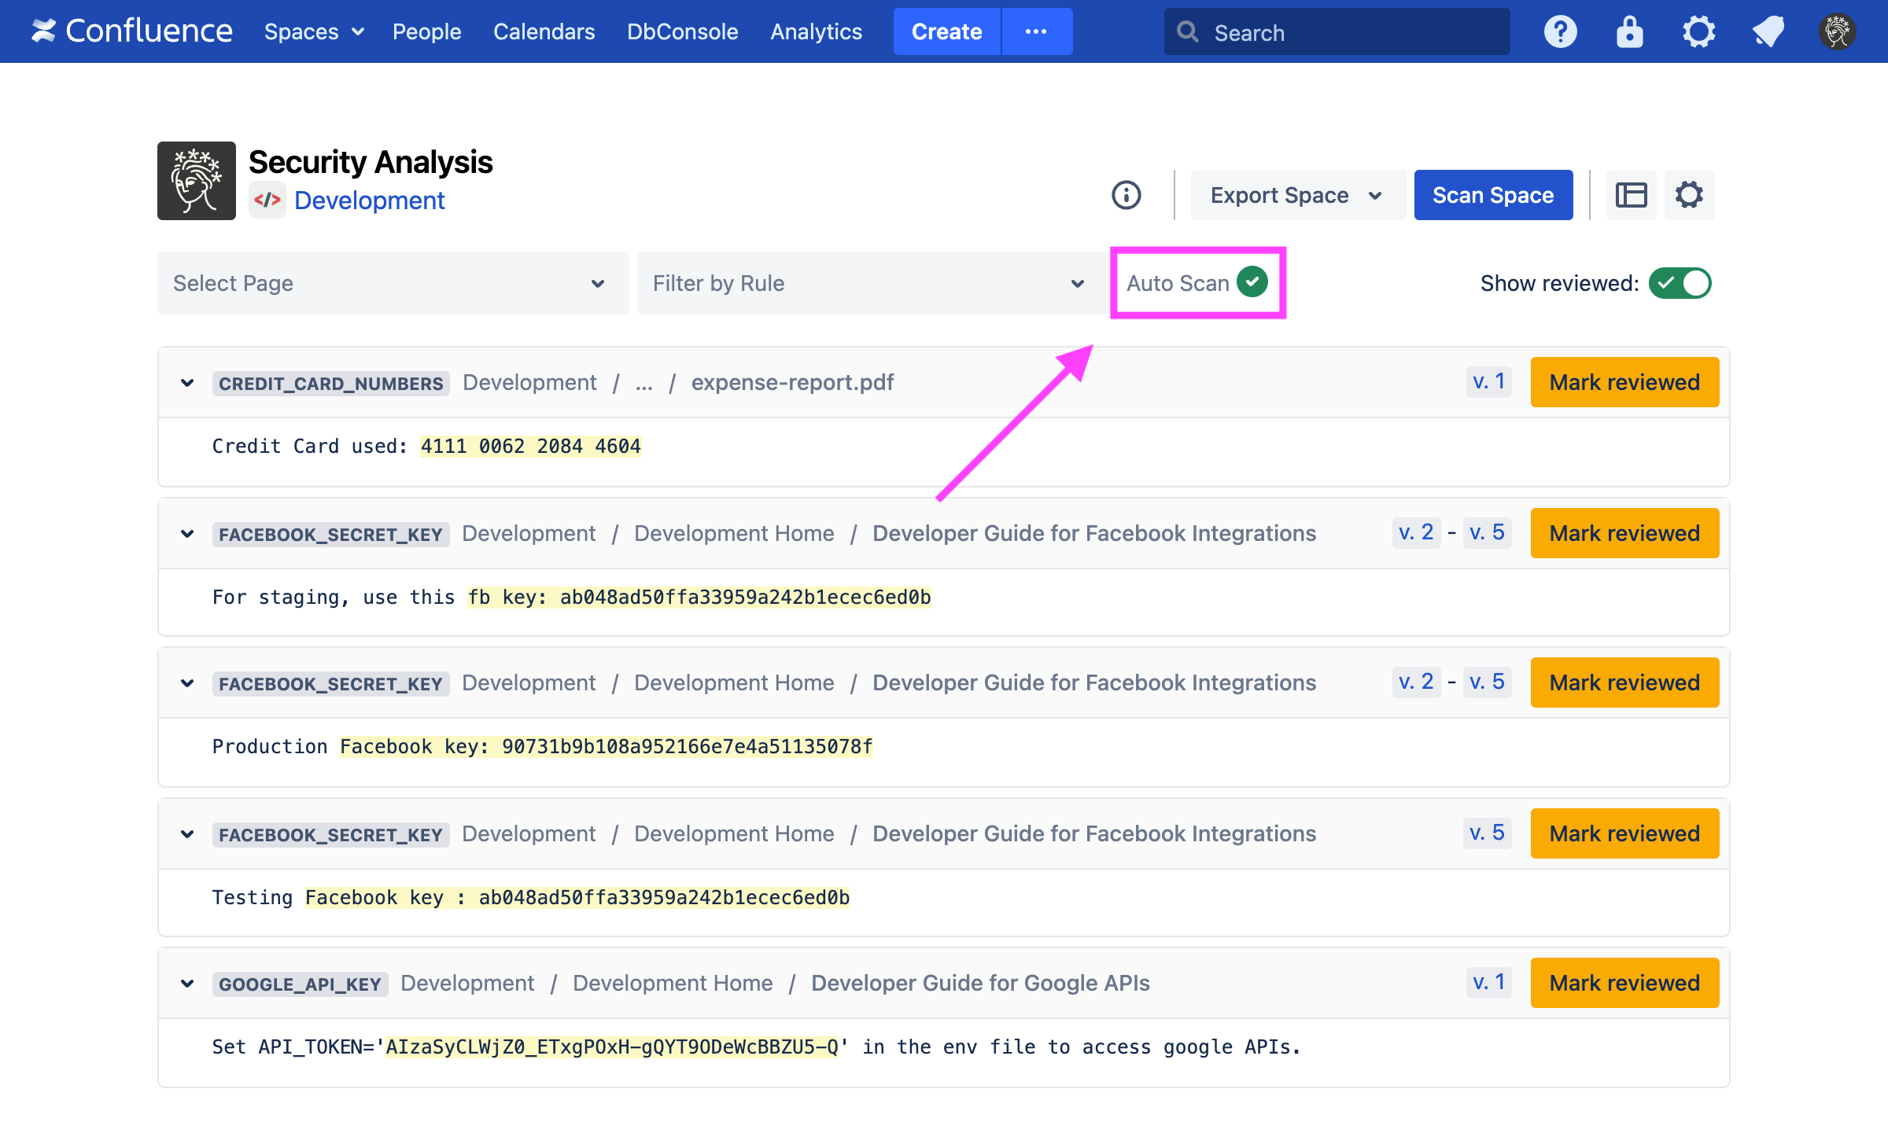The height and width of the screenshot is (1122, 1888).
Task: Open Confluence administration gear in header
Action: tap(1698, 32)
